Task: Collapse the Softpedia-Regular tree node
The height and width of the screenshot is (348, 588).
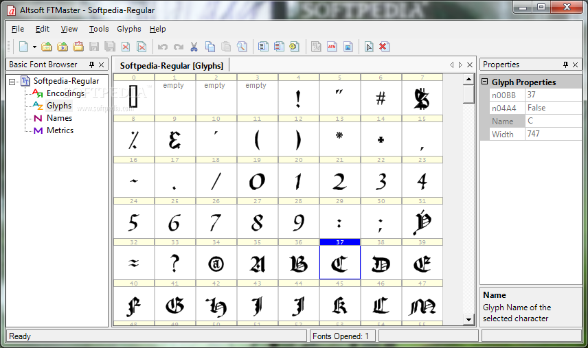Action: (12, 81)
